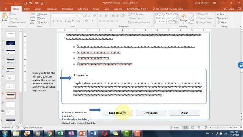This screenshot has height=137, width=243.
Task: Click the Share button icon
Action: coord(229,9)
